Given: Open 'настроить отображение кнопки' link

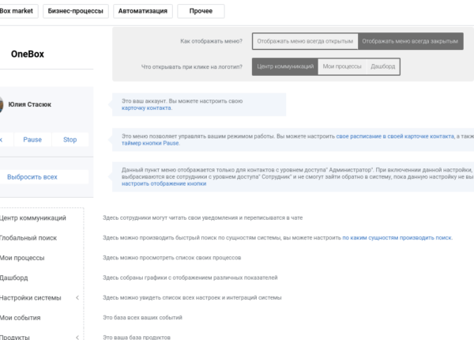Looking at the screenshot, I should (164, 183).
